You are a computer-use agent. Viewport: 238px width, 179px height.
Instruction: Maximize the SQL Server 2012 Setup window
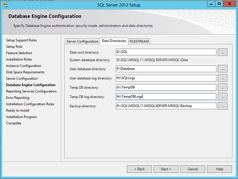coord(219,4)
